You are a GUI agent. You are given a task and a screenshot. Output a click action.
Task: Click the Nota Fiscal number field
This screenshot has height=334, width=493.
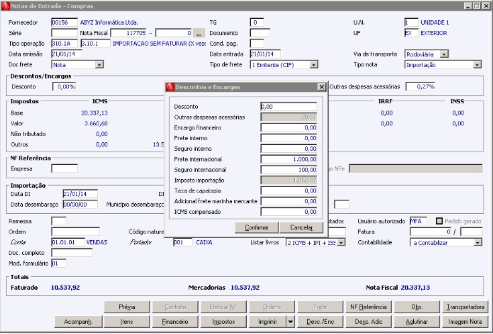(x=129, y=33)
